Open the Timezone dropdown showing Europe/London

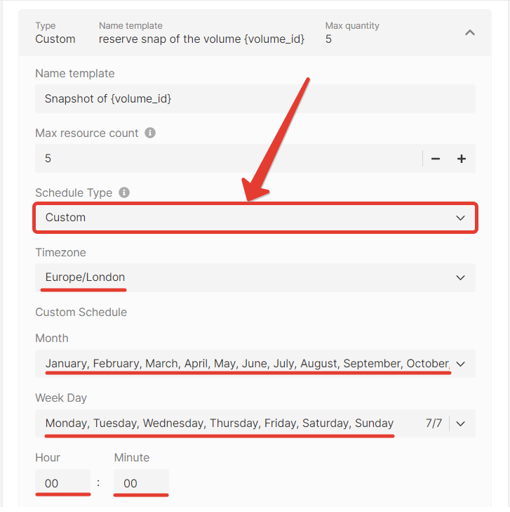coord(255,277)
